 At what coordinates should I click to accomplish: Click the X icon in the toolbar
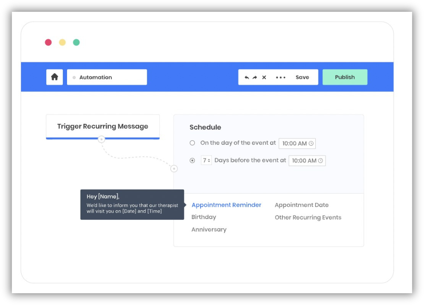click(x=264, y=78)
